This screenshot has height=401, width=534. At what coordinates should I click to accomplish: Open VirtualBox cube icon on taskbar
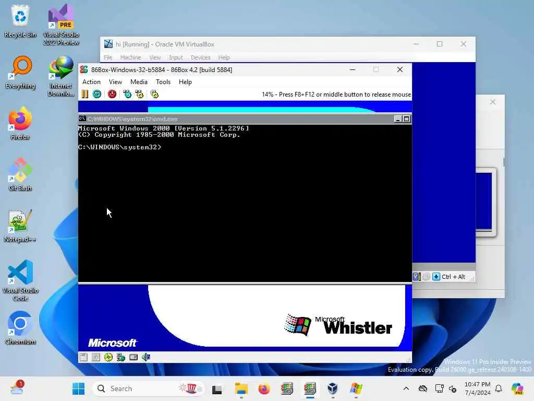[x=333, y=388]
